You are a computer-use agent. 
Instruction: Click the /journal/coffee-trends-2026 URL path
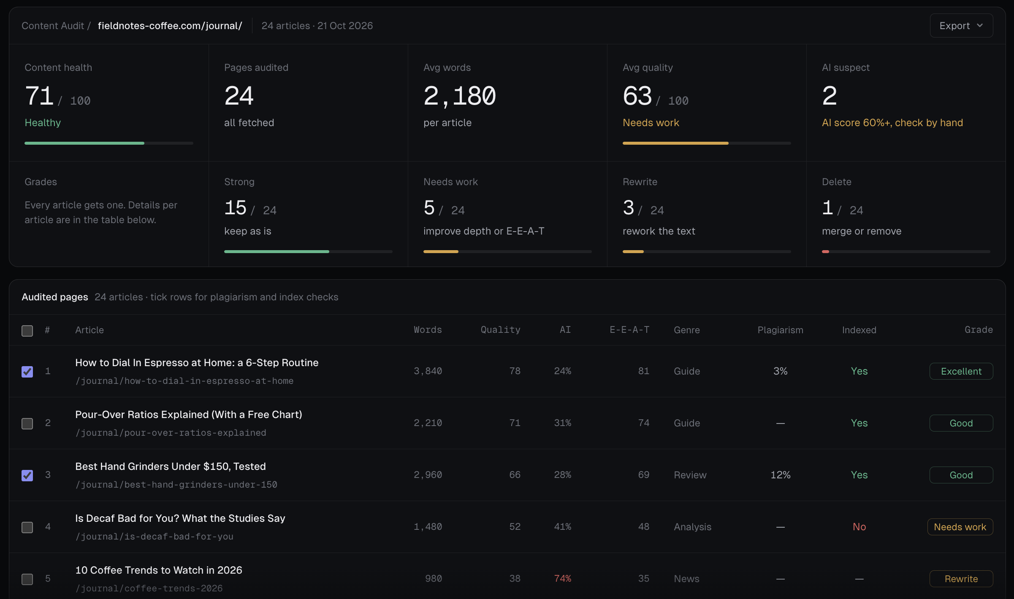[149, 588]
